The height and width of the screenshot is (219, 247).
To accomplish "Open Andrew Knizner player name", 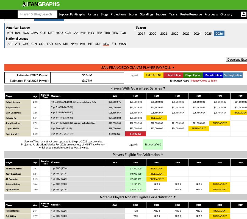I will (14, 169).
